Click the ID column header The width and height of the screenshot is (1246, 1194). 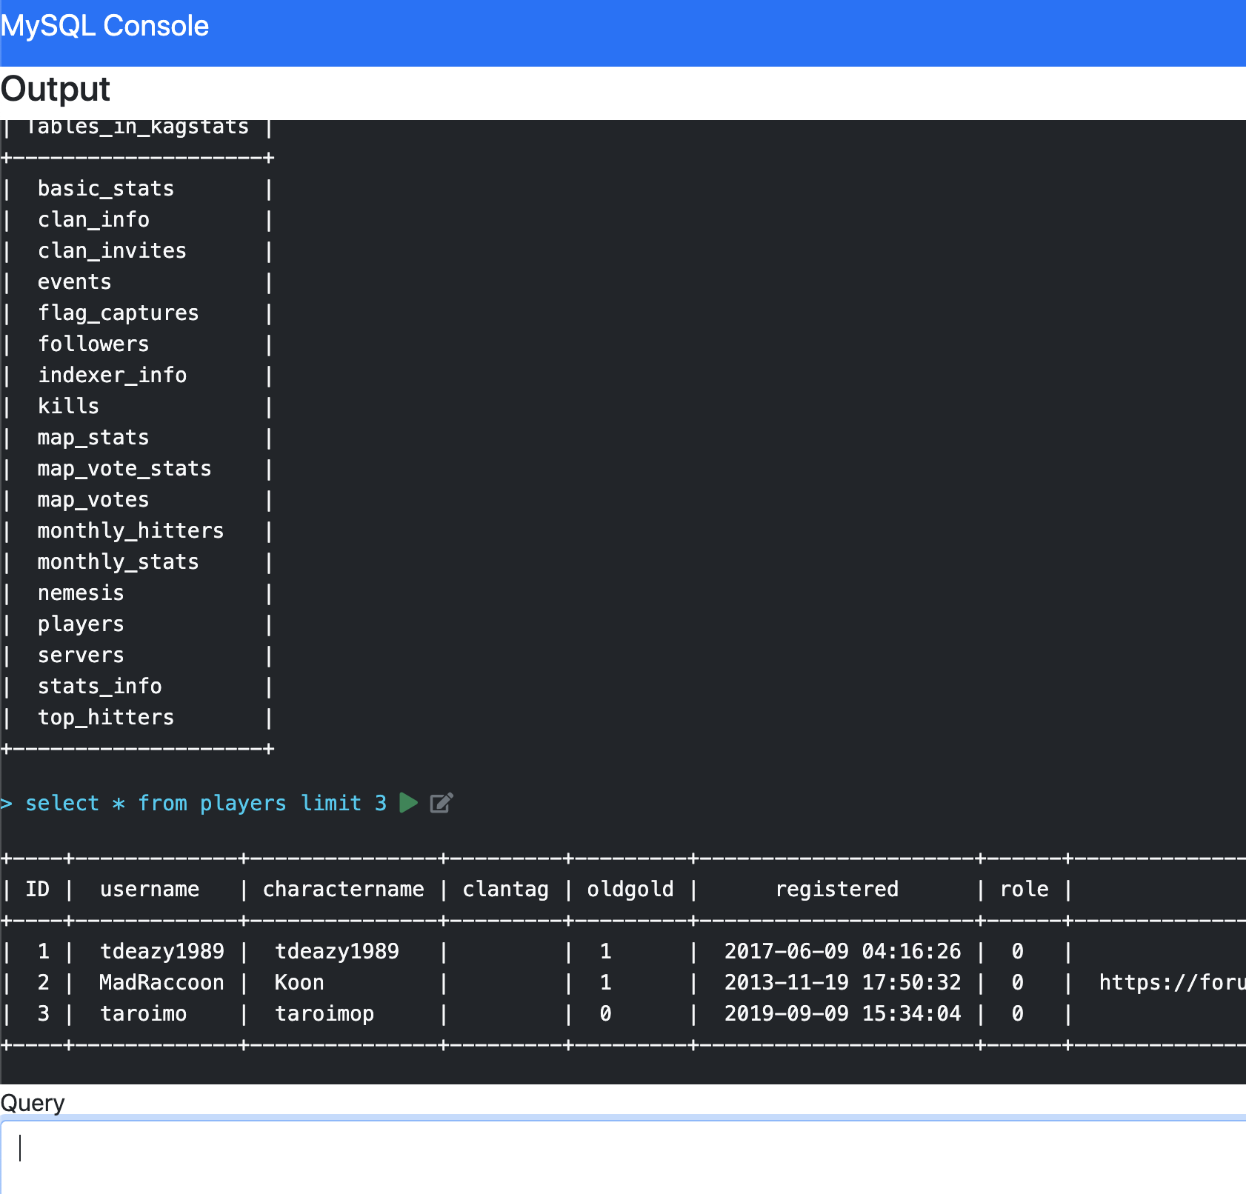38,890
